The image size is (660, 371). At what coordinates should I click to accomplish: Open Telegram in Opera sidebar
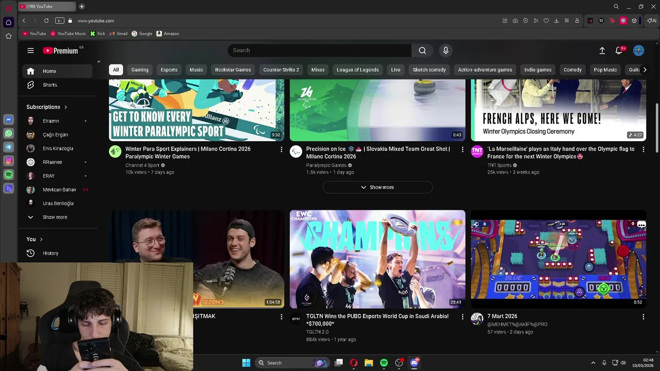8,147
